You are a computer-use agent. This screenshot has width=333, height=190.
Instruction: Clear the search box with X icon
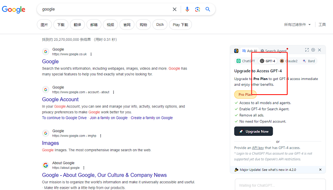[x=174, y=9]
